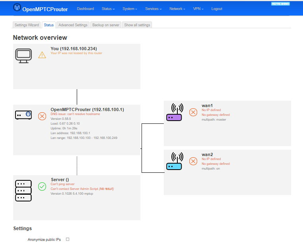The width and height of the screenshot is (303, 252).
Task: Click the "Server ()" heading
Action: (x=60, y=180)
